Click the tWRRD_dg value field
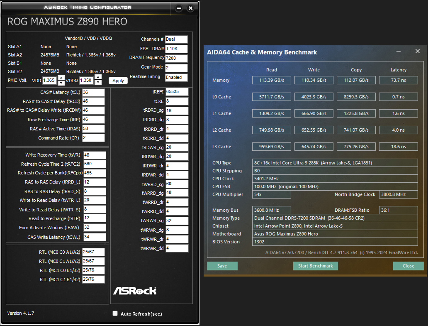428x326 pixels. tap(177, 193)
